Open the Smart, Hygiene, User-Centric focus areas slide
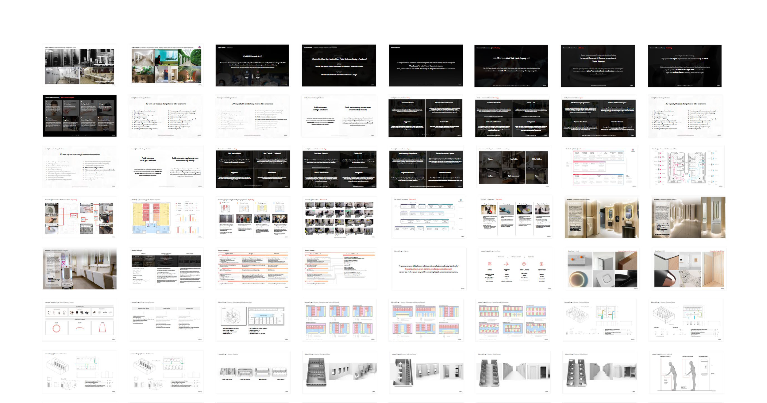Viewport: 767px width, 403px height. tap(515, 269)
